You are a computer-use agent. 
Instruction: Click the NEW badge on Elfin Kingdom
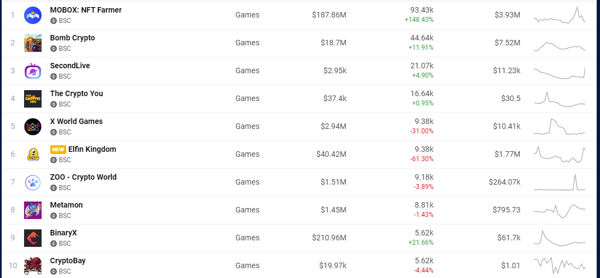click(58, 149)
